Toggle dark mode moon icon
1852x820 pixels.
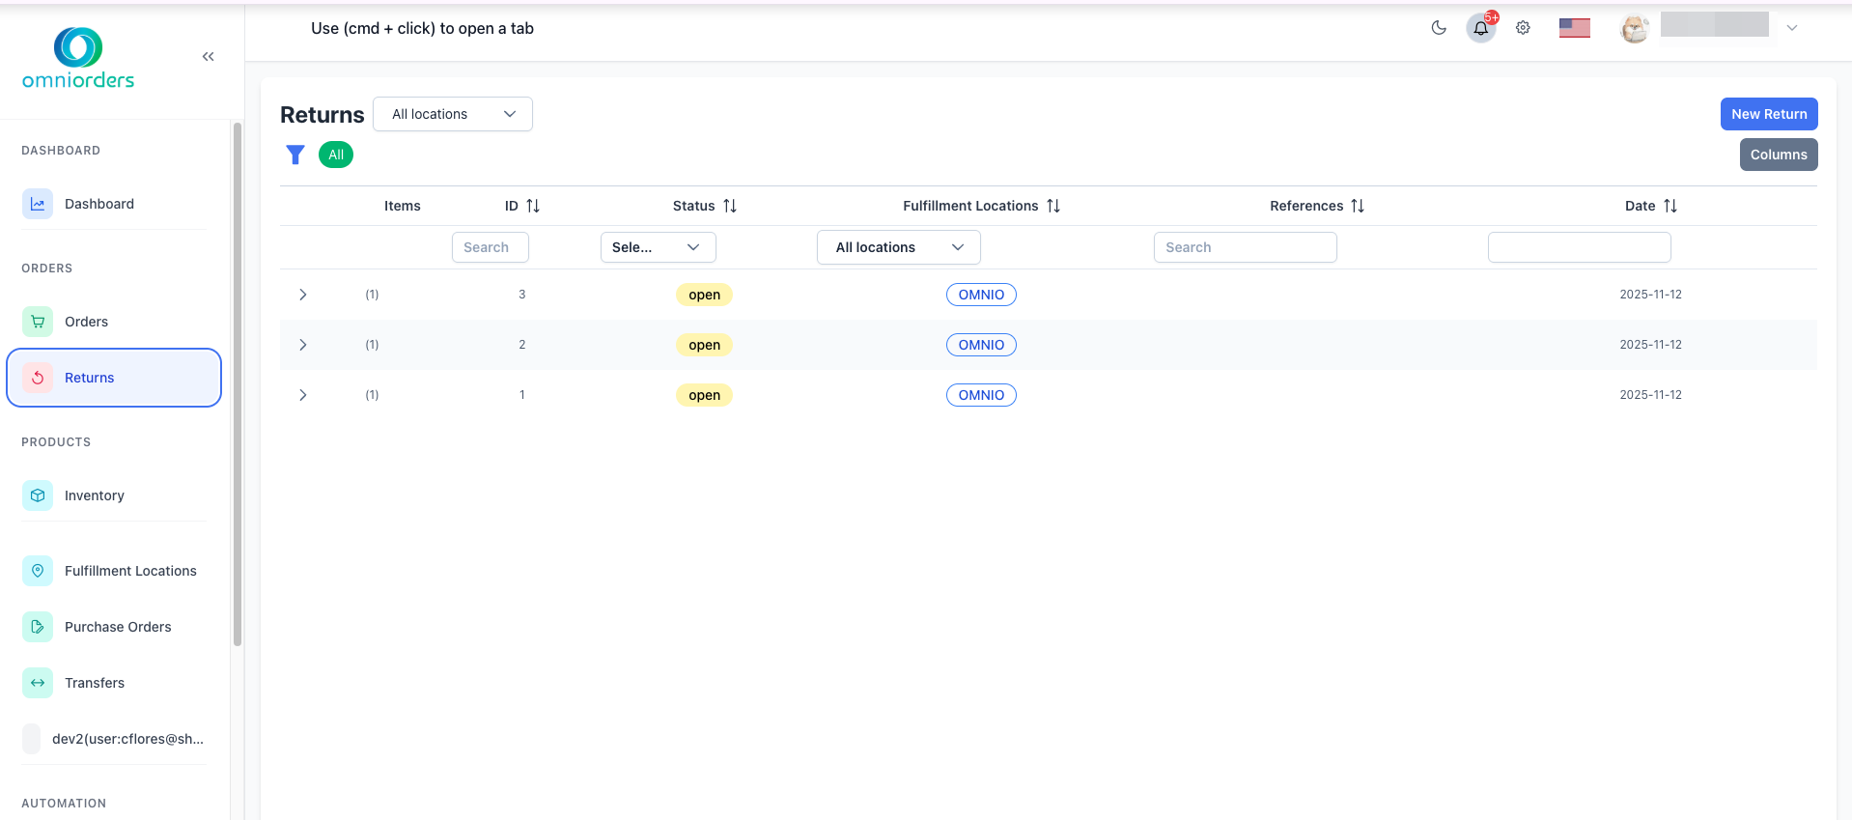[x=1439, y=28]
